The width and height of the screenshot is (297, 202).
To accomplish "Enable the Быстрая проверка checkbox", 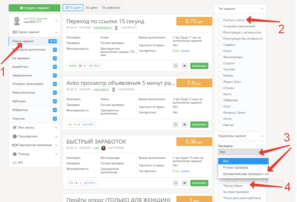I will 220,192.
